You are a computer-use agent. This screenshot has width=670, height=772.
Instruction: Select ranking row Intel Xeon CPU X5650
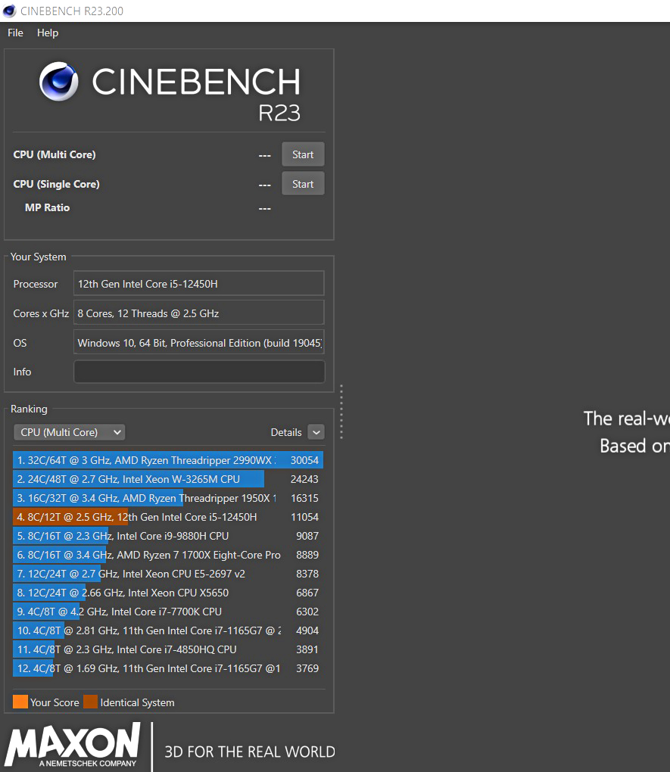pos(168,593)
